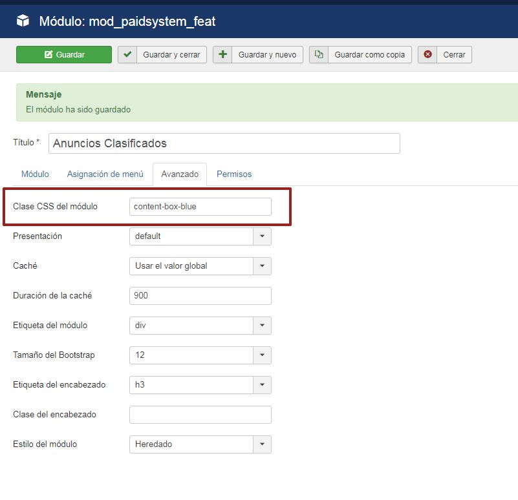Click inside the Título input field
This screenshot has width=518, height=500.
(x=224, y=143)
